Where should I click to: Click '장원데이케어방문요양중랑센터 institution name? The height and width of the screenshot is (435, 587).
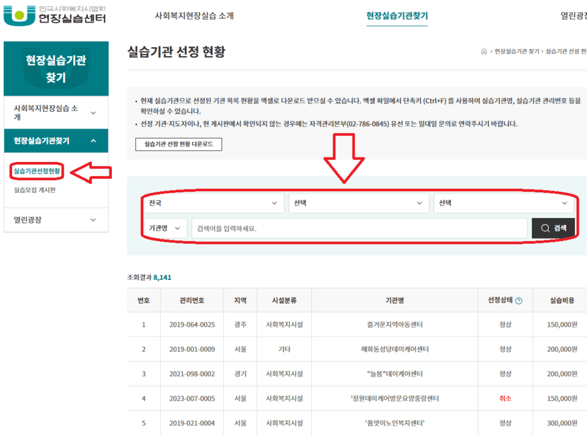point(394,399)
